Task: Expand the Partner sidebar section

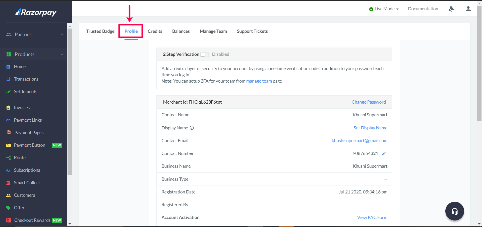Action: 34,35
